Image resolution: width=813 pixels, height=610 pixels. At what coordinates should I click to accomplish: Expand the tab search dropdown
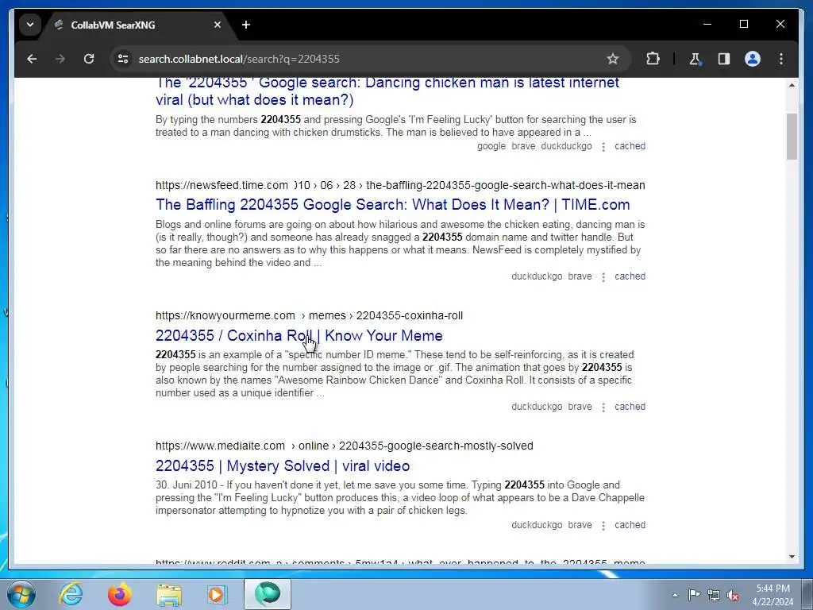(30, 25)
